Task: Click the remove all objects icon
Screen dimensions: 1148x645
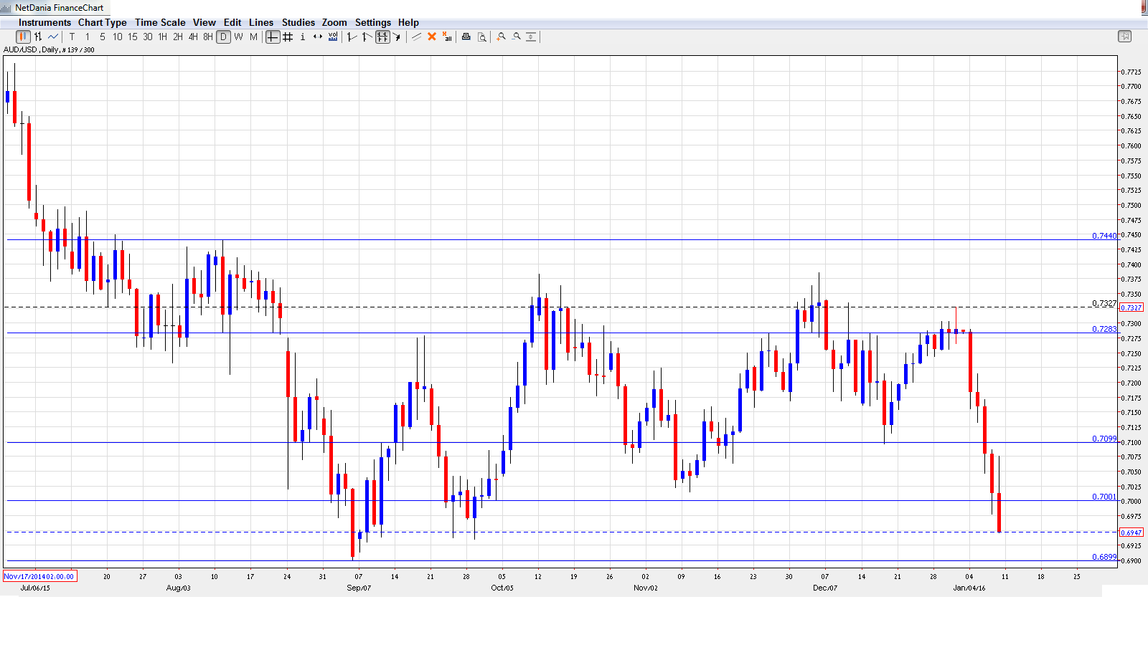Action: click(446, 37)
